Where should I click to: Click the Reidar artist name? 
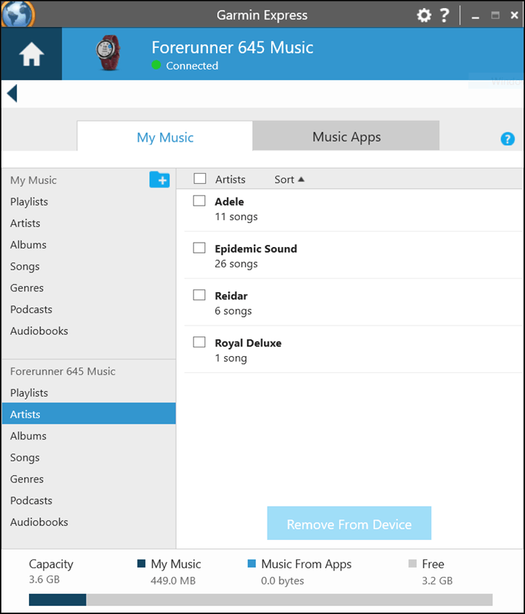tap(231, 296)
